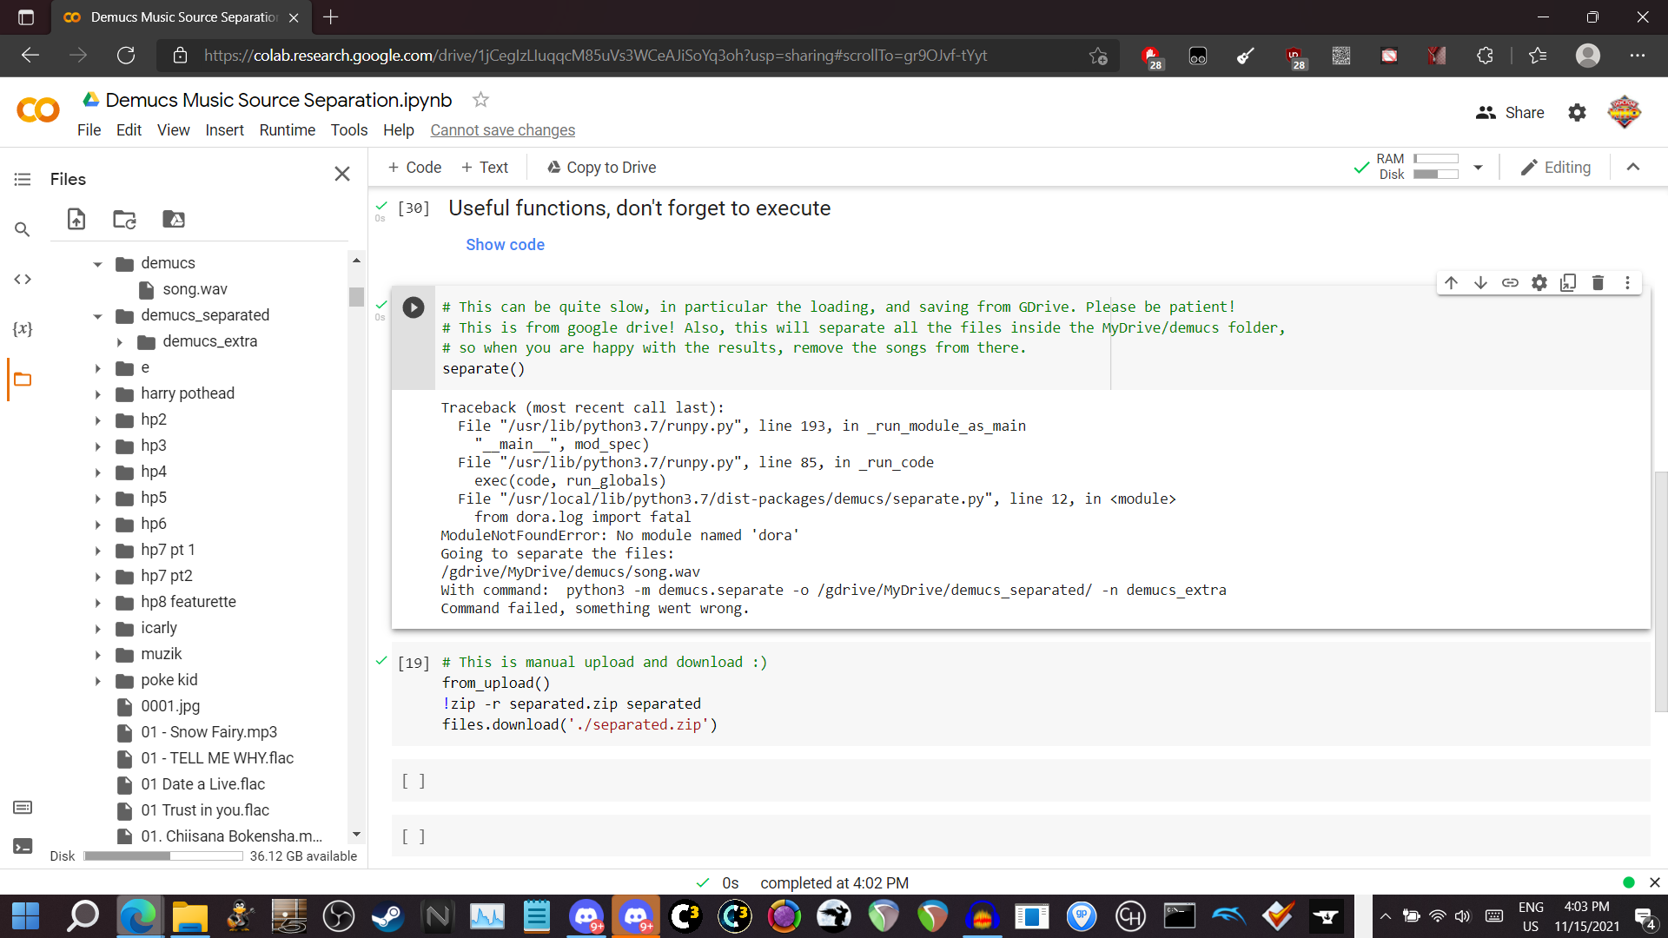Open the code snippets panel
The image size is (1668, 938).
(23, 280)
